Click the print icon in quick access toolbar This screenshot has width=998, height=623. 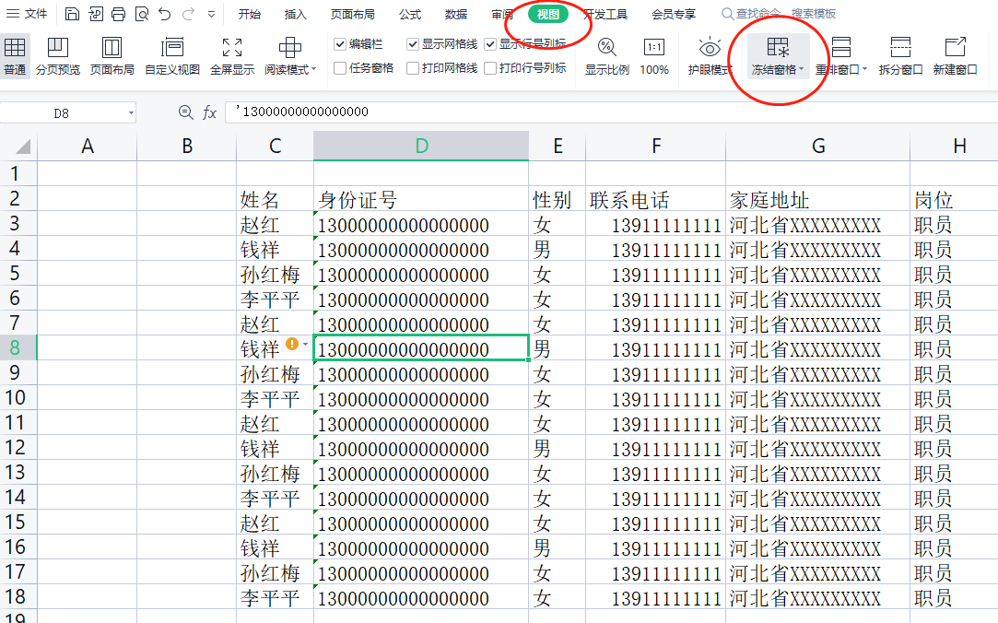click(118, 14)
